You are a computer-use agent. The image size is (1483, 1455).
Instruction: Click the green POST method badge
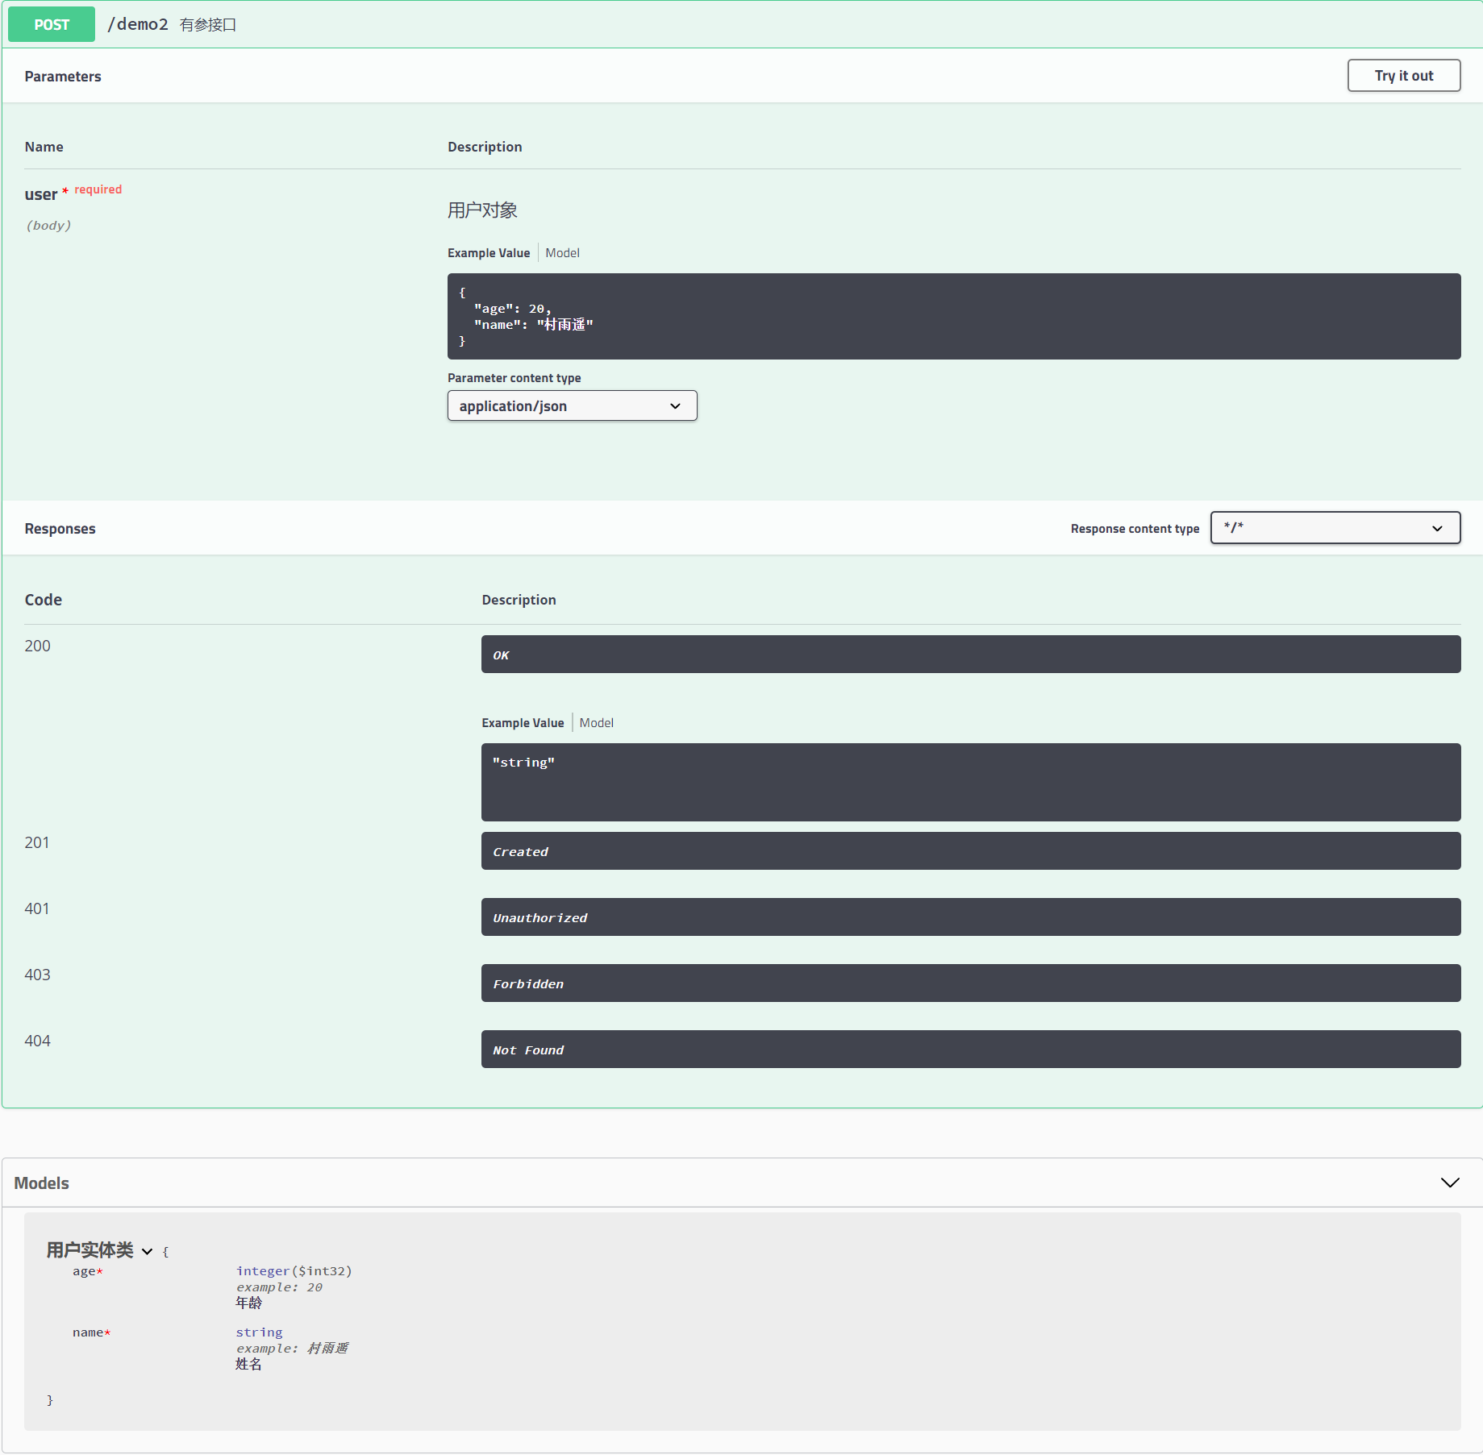[50, 24]
